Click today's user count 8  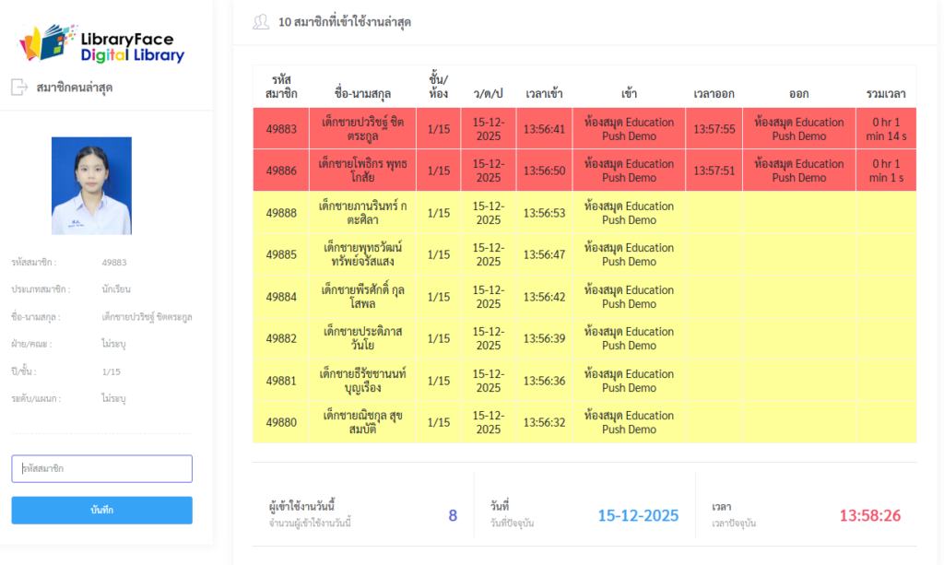[x=453, y=516]
